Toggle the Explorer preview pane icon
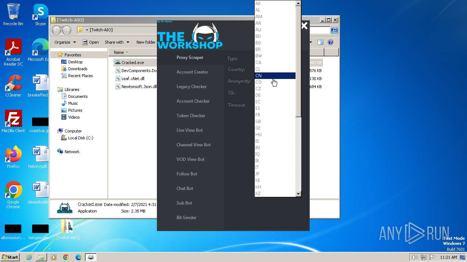The image size is (467, 262). [x=320, y=42]
